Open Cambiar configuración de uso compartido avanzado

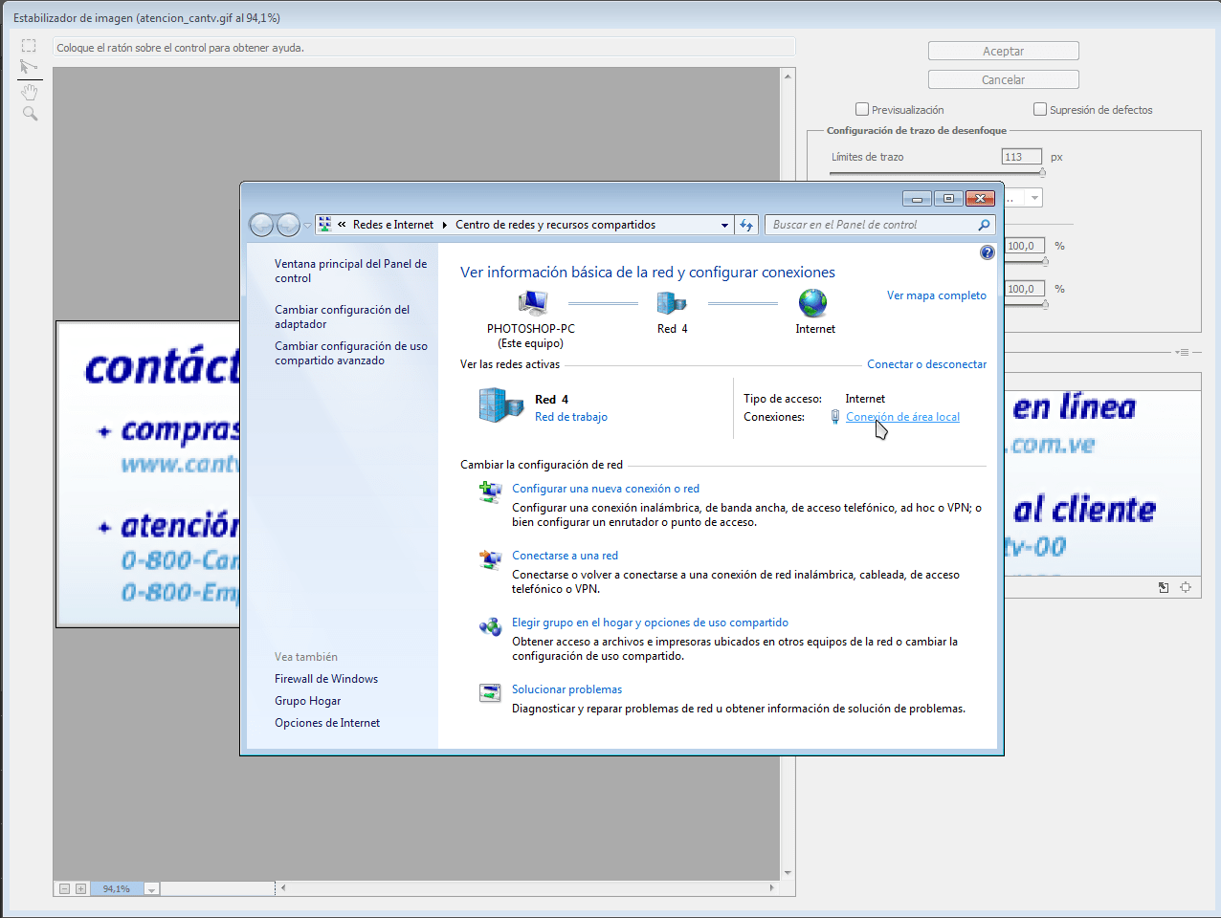pyautogui.click(x=351, y=353)
